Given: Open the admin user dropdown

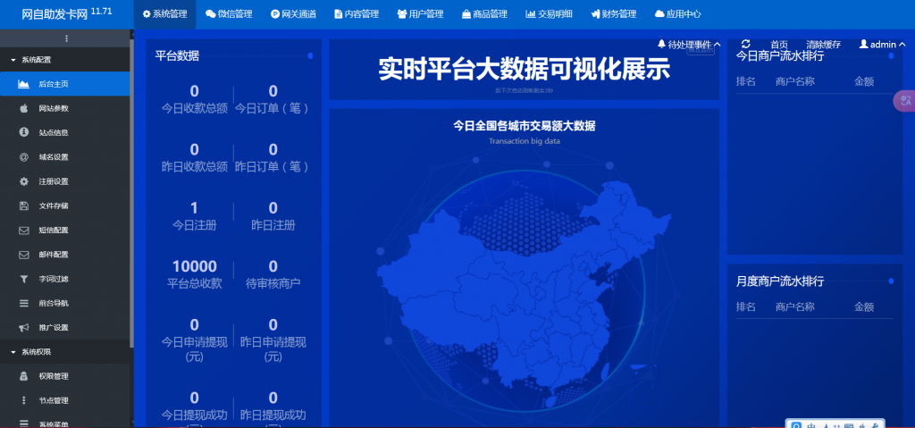Looking at the screenshot, I should [880, 44].
